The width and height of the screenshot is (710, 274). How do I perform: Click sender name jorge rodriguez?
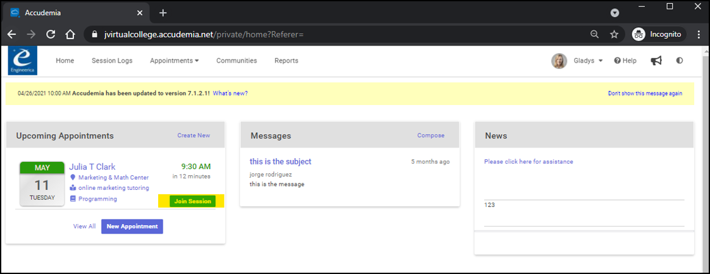[271, 175]
